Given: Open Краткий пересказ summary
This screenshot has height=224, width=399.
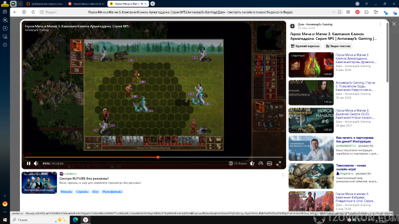Looking at the screenshot, I should click(305, 46).
